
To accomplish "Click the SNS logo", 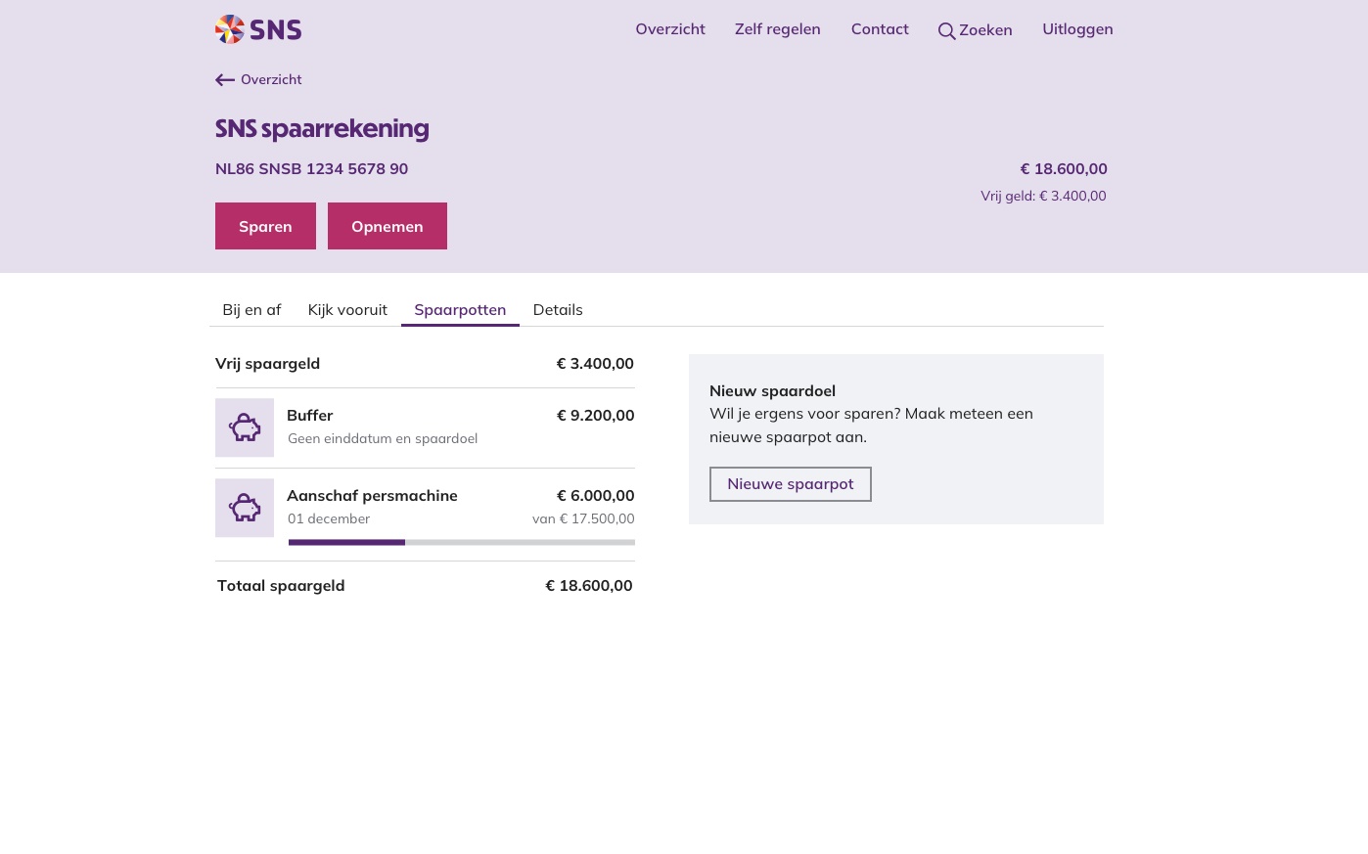I will coord(258,29).
